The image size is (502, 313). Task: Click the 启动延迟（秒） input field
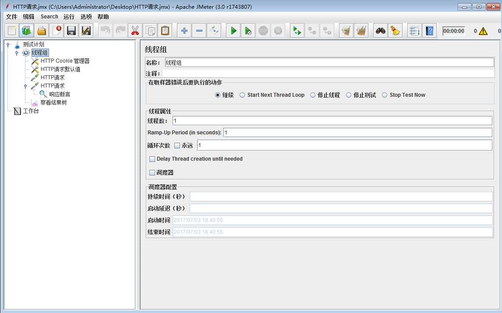tap(341, 208)
